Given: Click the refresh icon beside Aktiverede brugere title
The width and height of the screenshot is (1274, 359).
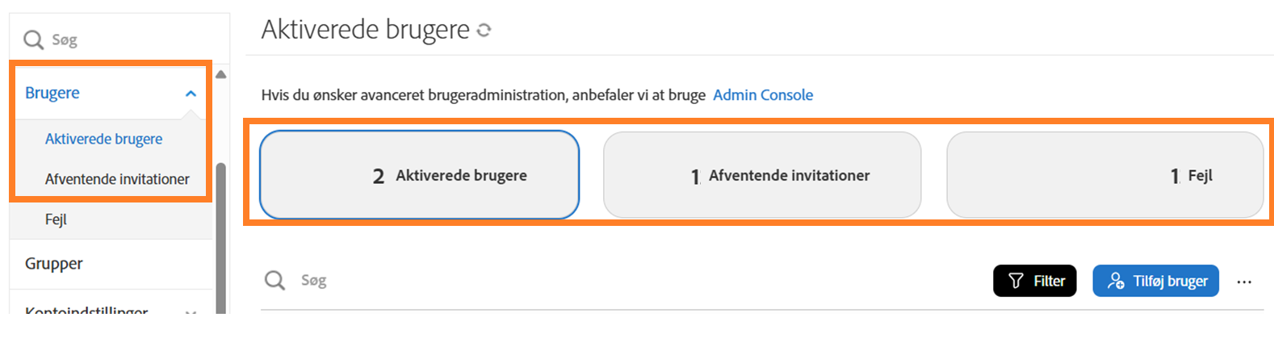Looking at the screenshot, I should pos(484,31).
